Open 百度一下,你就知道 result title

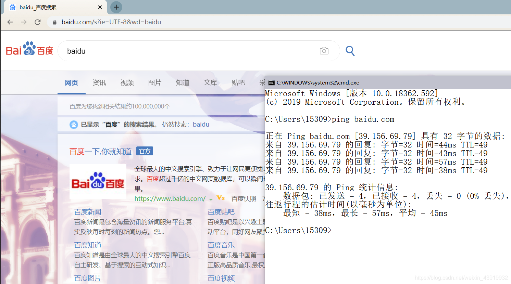coord(100,151)
